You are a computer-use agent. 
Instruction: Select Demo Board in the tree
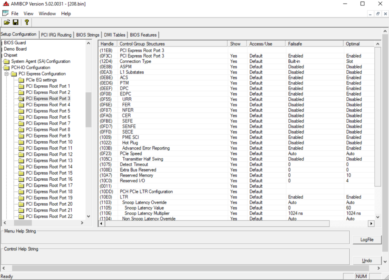tap(15, 49)
